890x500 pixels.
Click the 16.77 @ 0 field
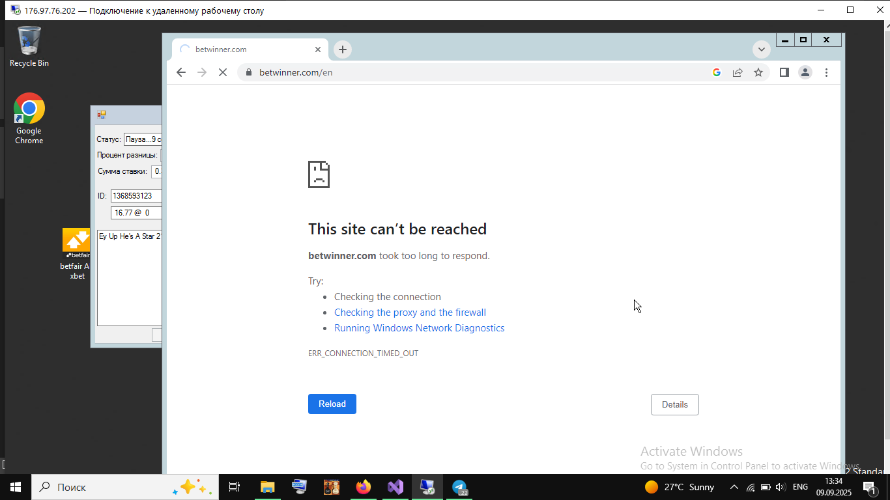136,213
